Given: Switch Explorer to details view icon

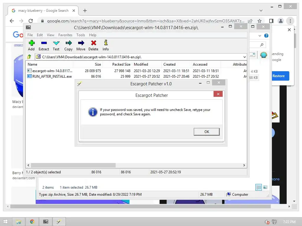Looking at the screenshot, I should click(258, 187).
